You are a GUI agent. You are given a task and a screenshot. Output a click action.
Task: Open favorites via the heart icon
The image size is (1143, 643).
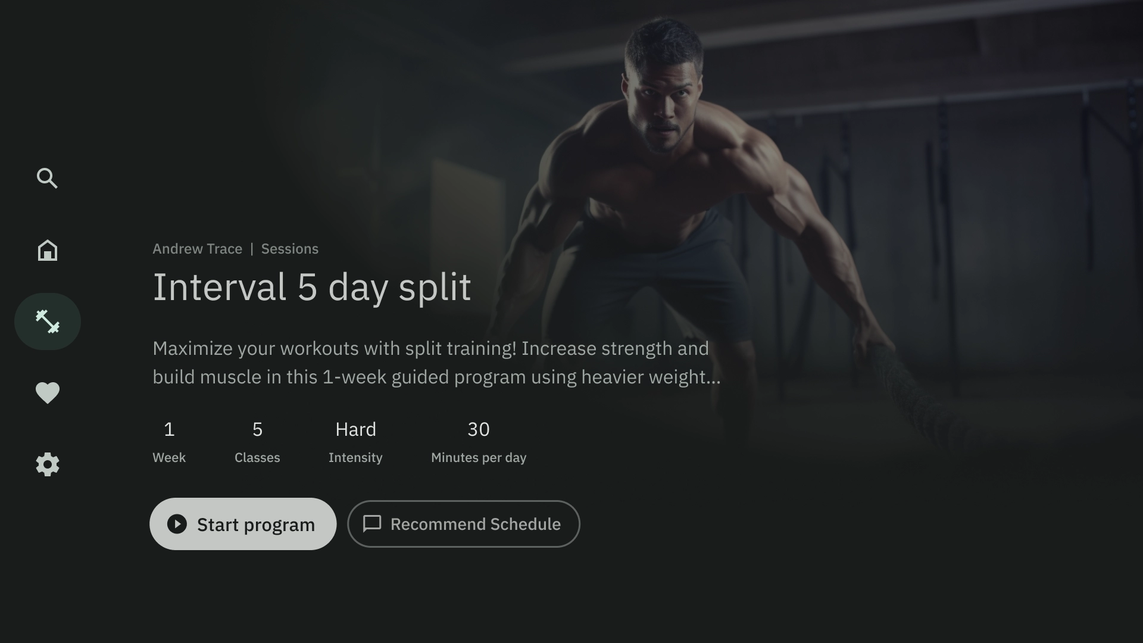tap(47, 392)
